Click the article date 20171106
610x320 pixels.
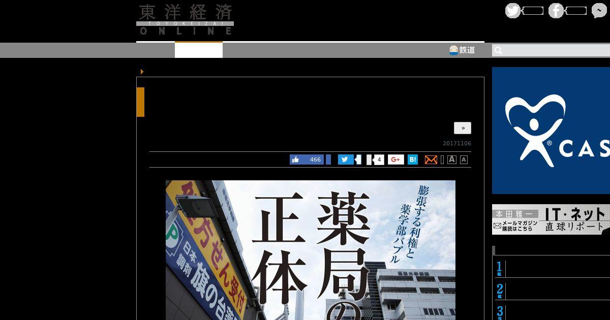(x=457, y=143)
